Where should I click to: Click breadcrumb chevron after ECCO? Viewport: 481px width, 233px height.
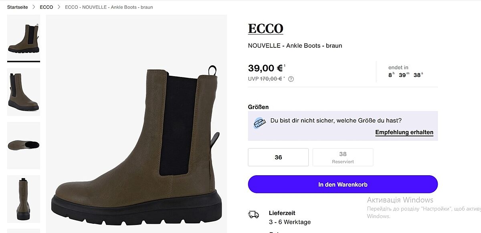point(59,7)
